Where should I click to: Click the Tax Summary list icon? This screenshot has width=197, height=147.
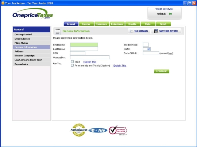pos(131,31)
